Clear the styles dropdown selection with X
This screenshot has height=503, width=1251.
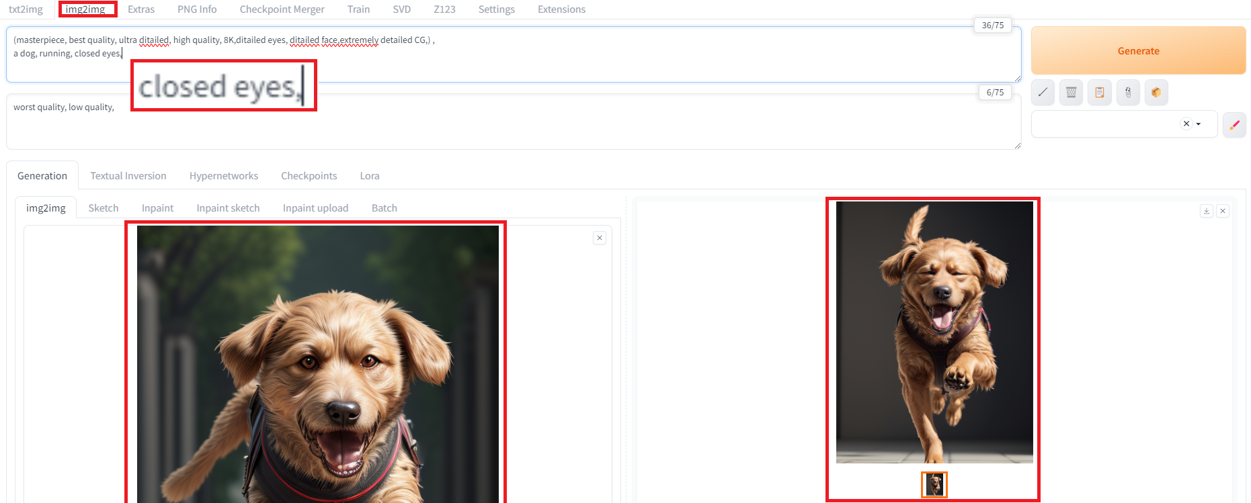click(1186, 124)
